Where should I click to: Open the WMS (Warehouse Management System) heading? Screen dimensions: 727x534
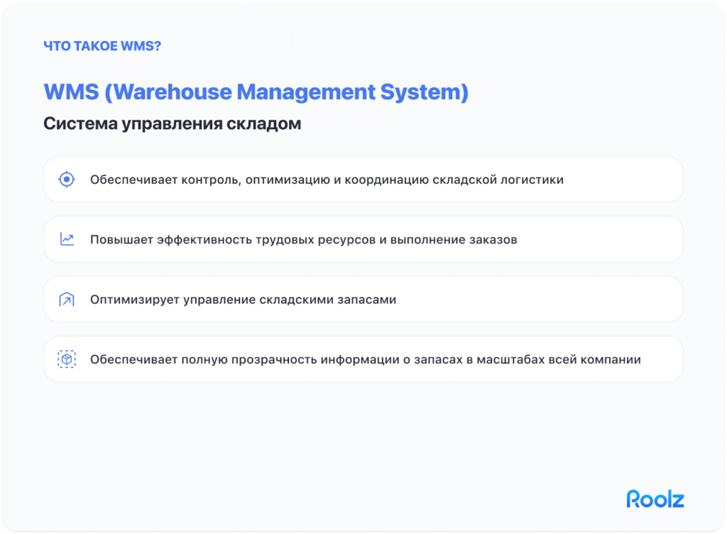tap(256, 91)
